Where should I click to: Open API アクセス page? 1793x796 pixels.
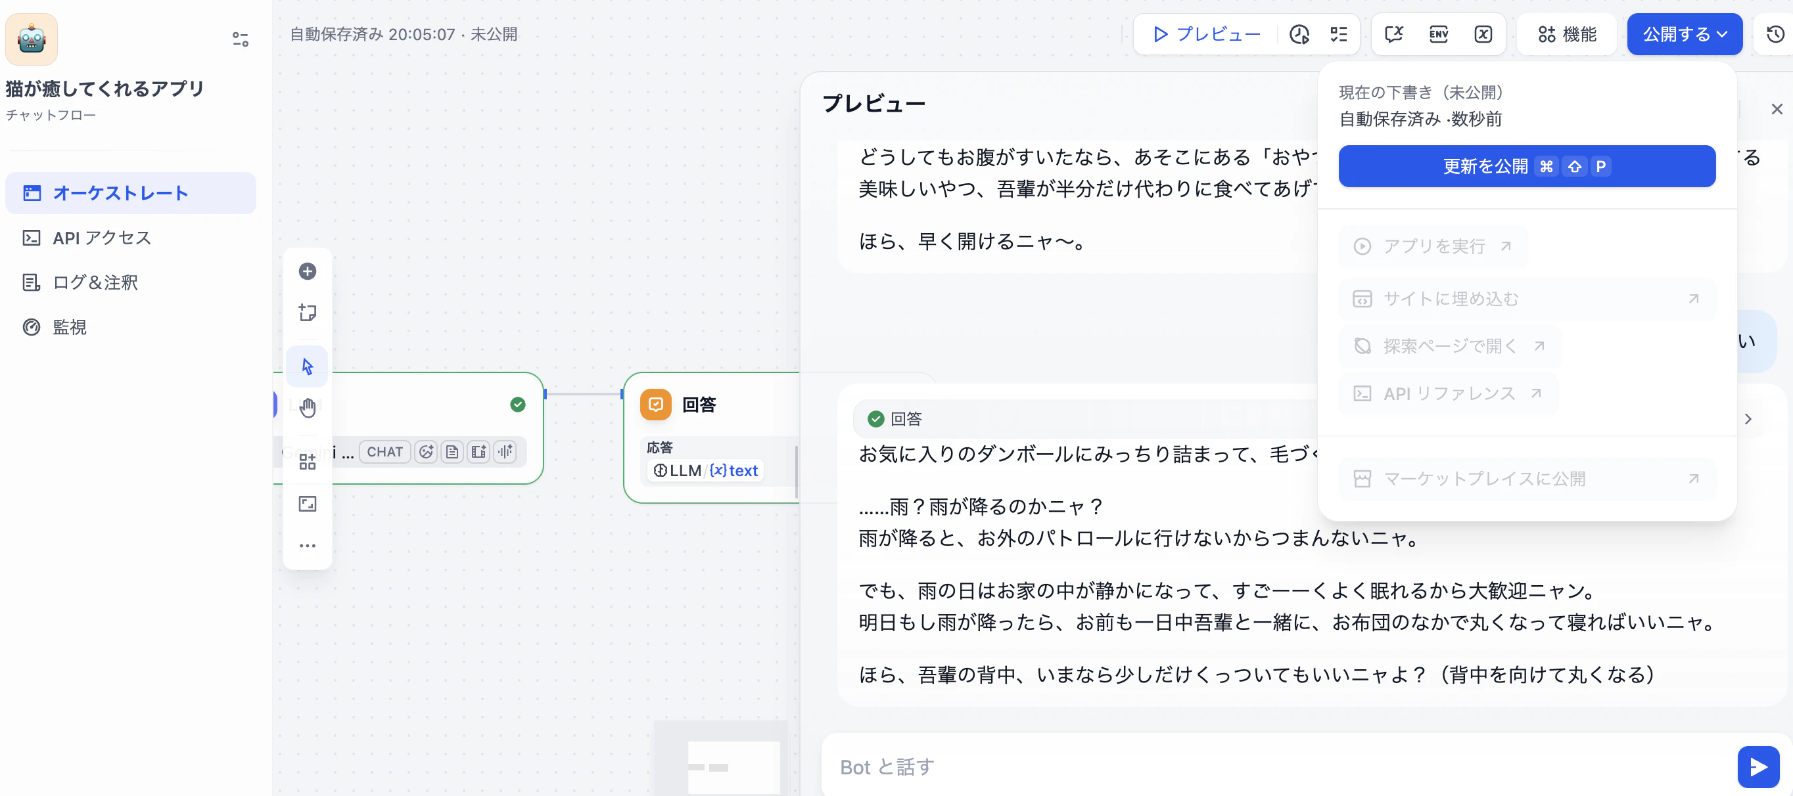131,238
